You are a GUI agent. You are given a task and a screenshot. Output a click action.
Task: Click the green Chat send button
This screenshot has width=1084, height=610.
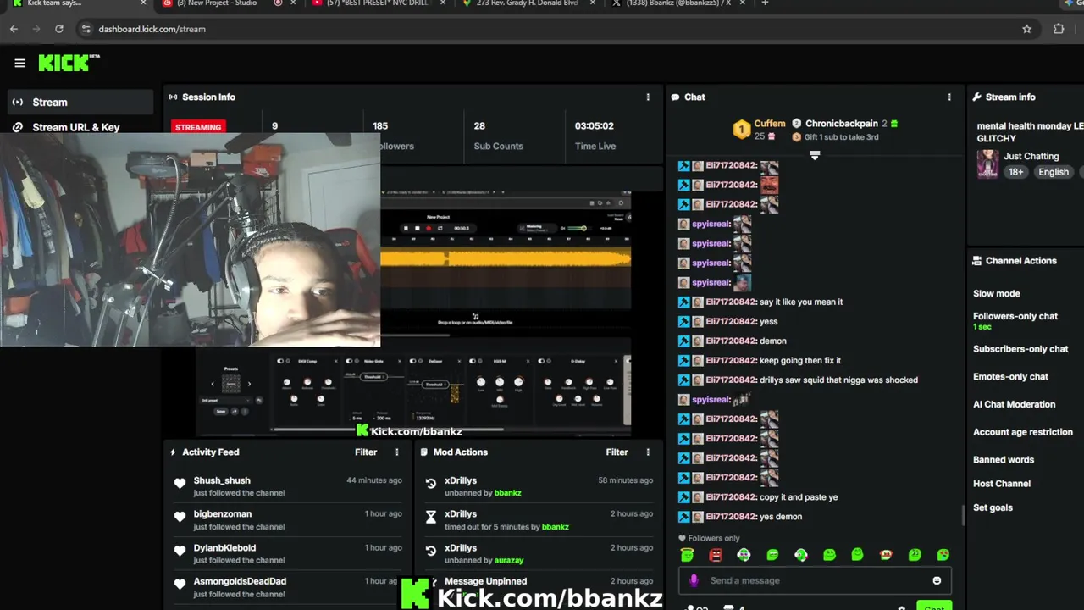[x=934, y=607]
